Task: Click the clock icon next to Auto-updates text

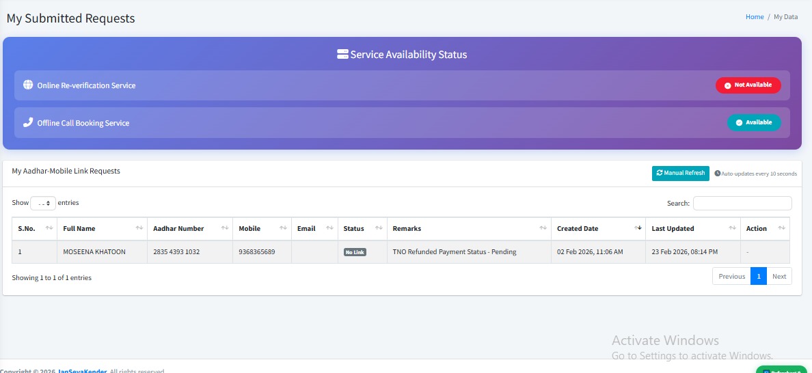Action: [x=718, y=174]
